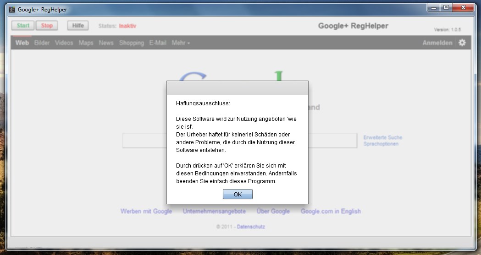Click the Version: 1.0.5 label
Image resolution: width=481 pixels, height=255 pixels.
click(x=447, y=30)
